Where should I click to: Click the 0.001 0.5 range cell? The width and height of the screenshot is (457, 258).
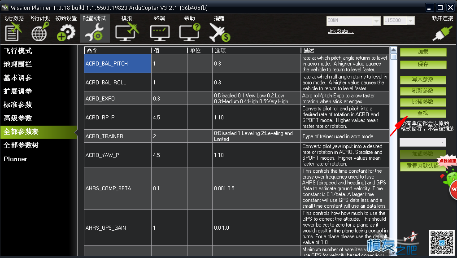tap(257, 188)
